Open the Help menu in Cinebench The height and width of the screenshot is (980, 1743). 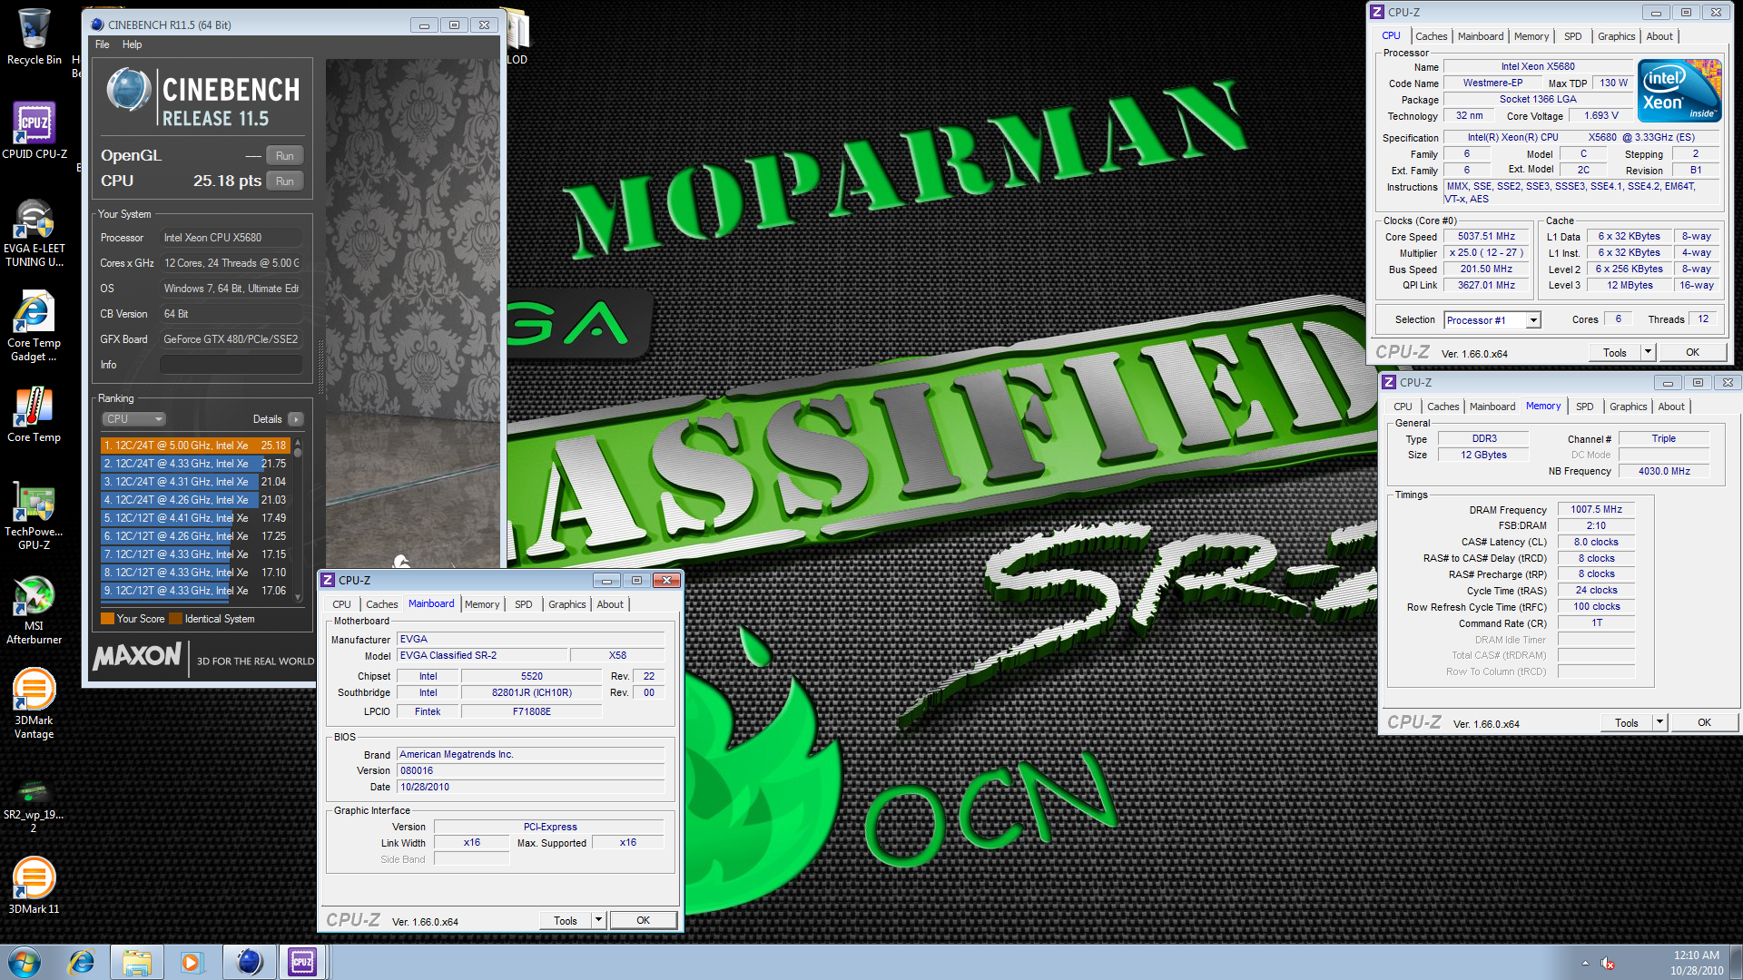132,44
